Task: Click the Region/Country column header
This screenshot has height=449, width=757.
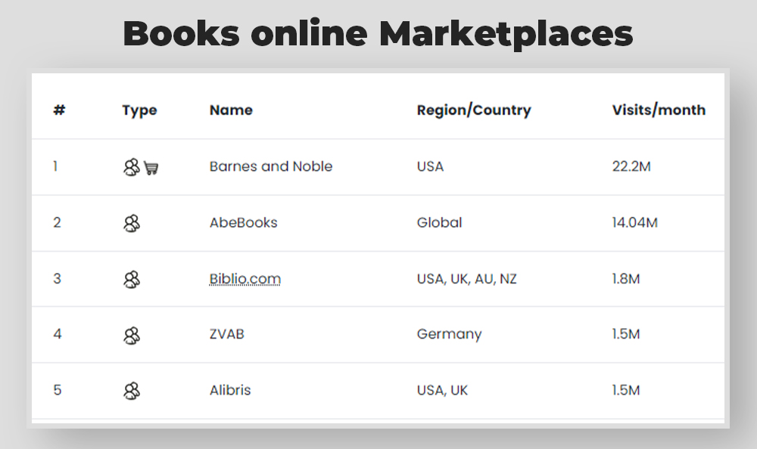Action: [x=474, y=110]
